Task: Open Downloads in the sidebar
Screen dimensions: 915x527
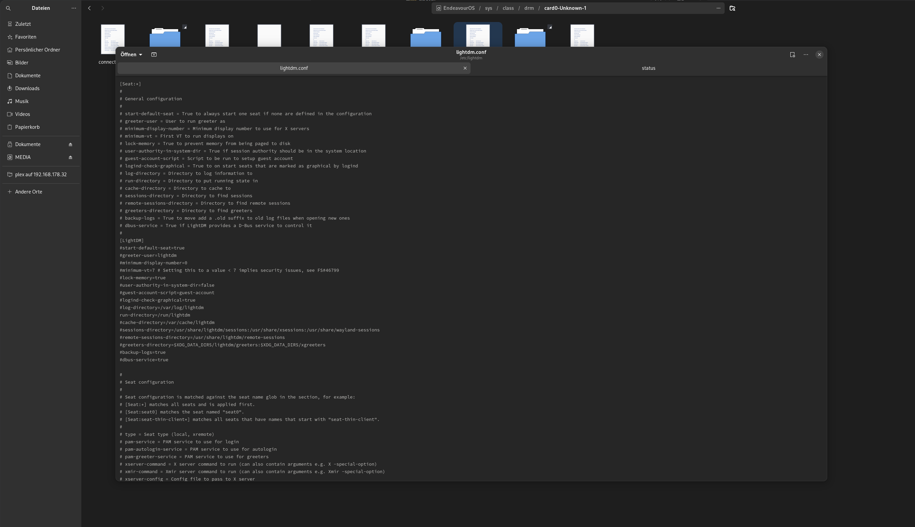Action: (27, 88)
